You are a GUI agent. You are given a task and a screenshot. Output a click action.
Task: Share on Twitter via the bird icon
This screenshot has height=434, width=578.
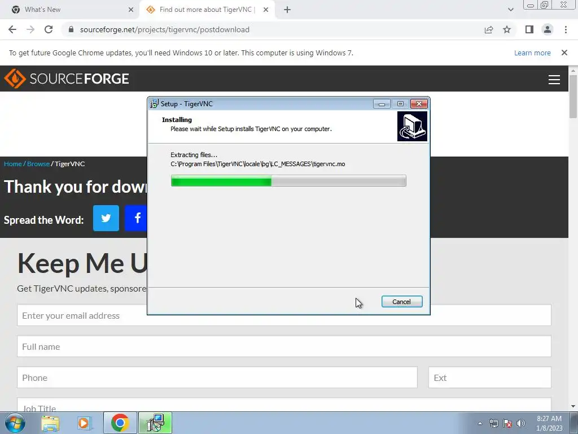pos(106,218)
